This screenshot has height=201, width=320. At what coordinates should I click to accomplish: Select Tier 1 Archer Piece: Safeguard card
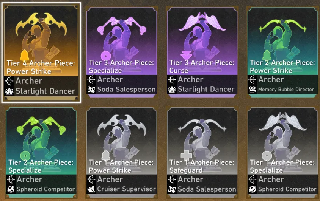202,153
